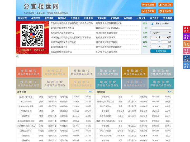
Task: Open the 联系客服 navigation item
Action: coord(168,18)
